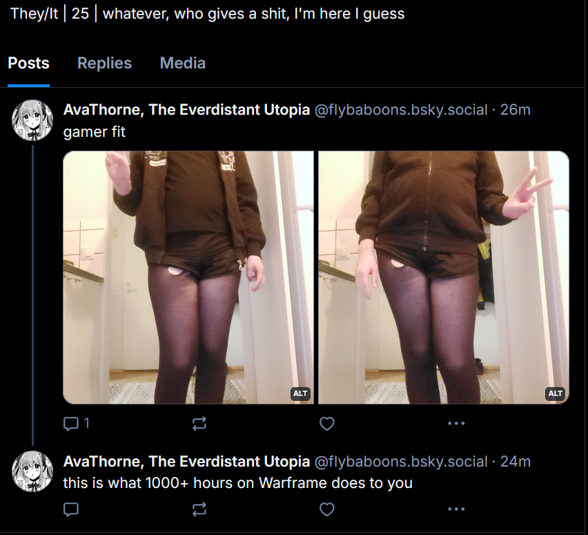Open the right peace-sign photo thumbnail

click(x=444, y=277)
